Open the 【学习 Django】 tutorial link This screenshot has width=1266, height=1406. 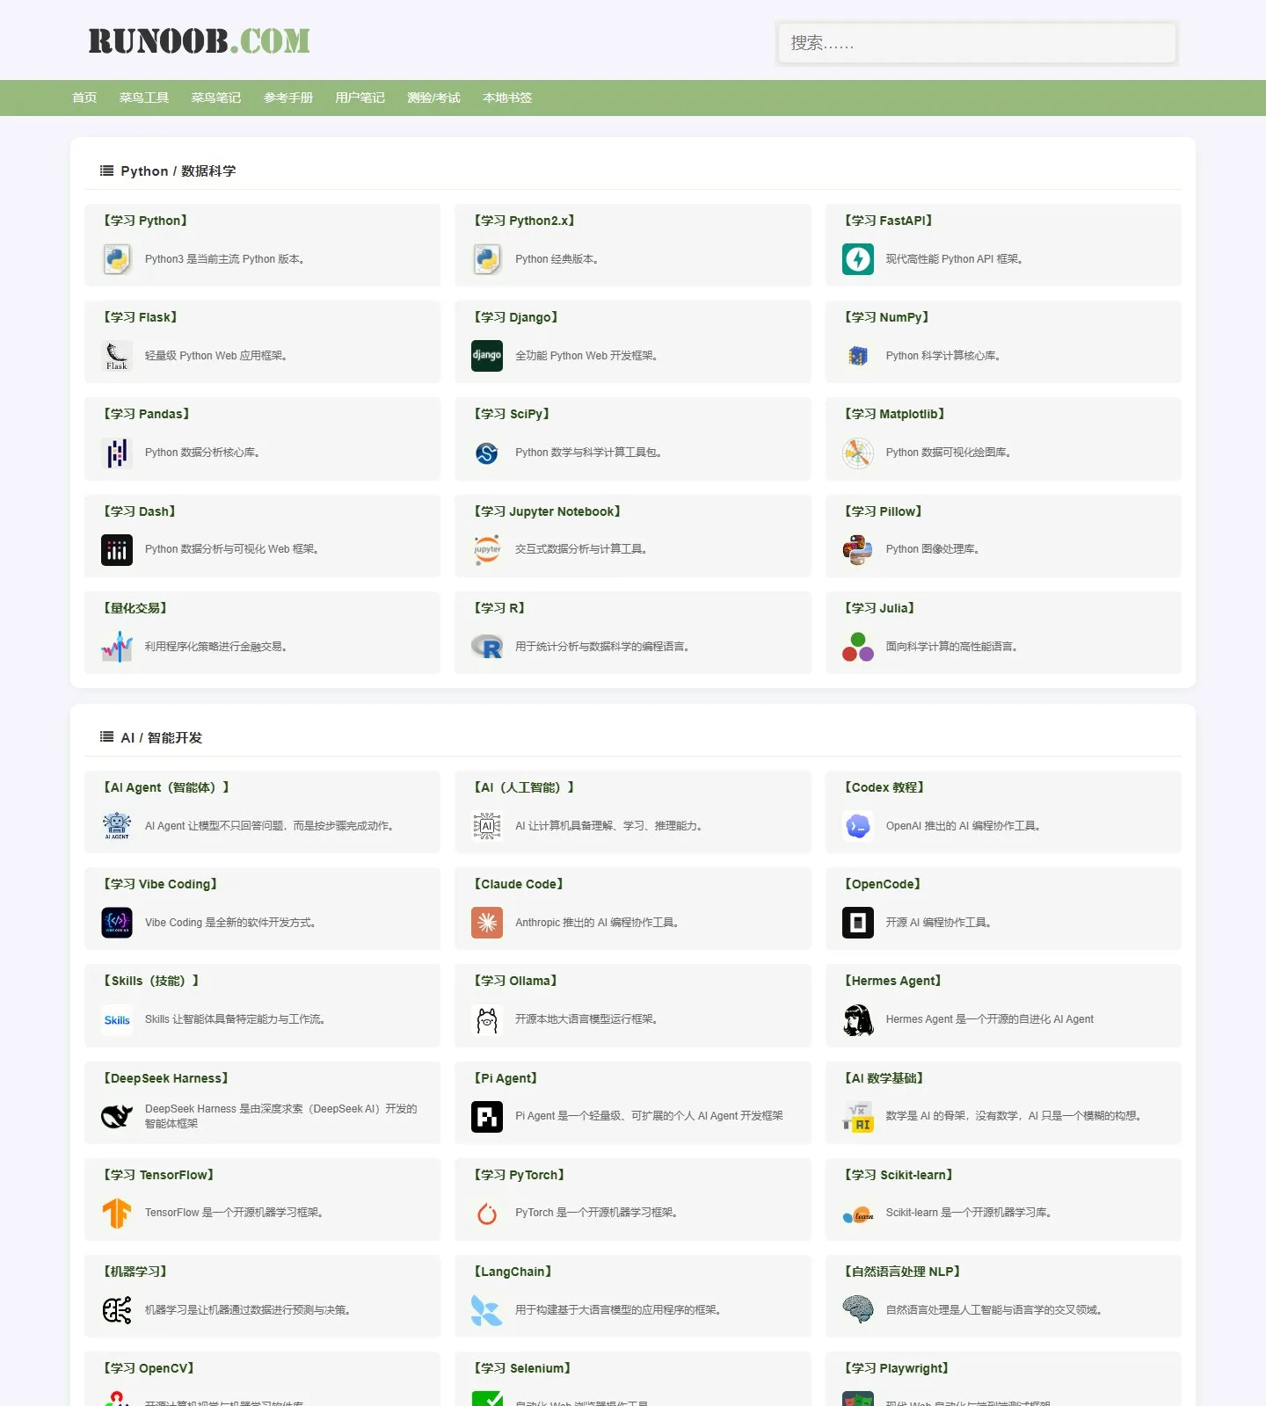pyautogui.click(x=516, y=317)
